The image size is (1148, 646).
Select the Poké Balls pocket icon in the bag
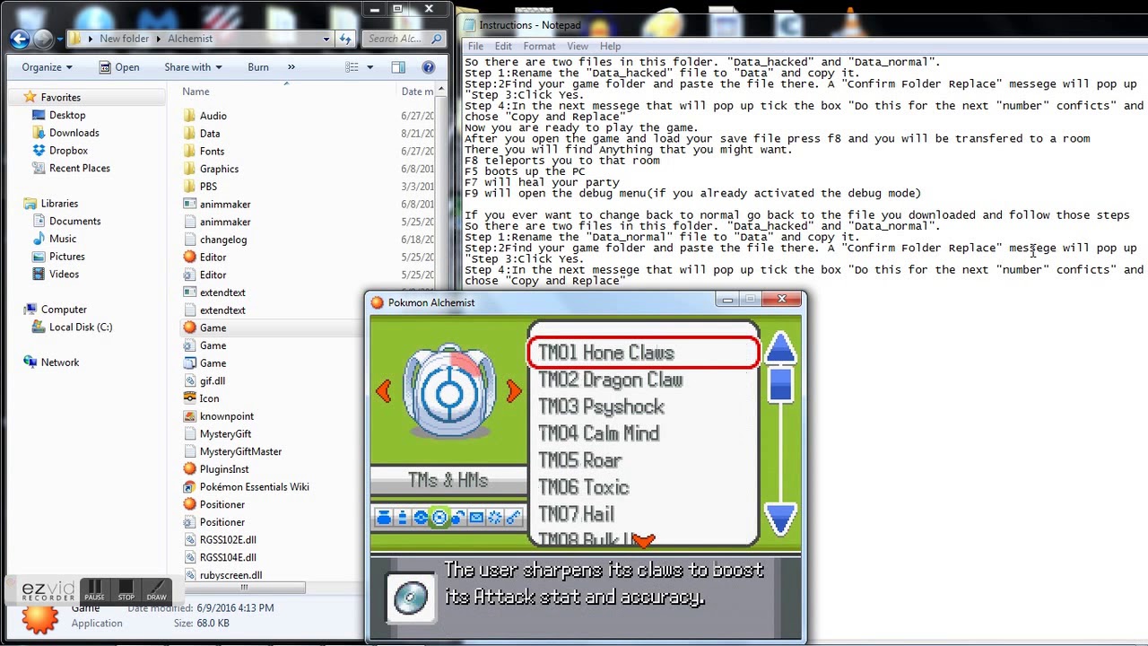pyautogui.click(x=421, y=518)
